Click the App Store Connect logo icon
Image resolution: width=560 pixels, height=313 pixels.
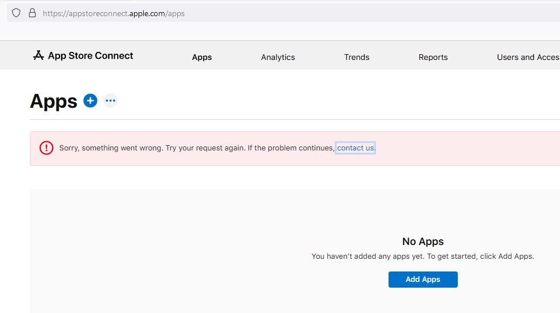(39, 55)
